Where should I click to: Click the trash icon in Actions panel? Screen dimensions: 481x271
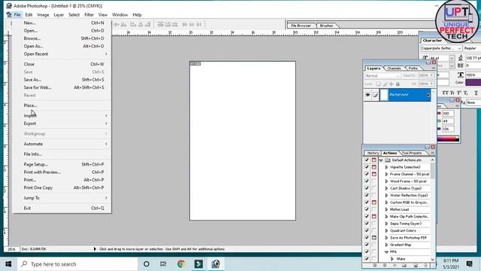[x=426, y=265]
